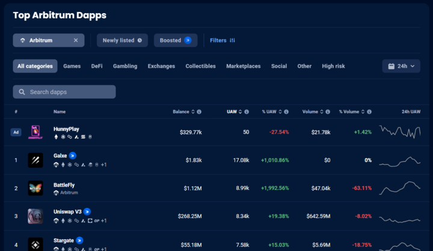The width and height of the screenshot is (433, 251).
Task: Click the Arbitrum chain icon under BattleFly
Action: [x=56, y=193]
